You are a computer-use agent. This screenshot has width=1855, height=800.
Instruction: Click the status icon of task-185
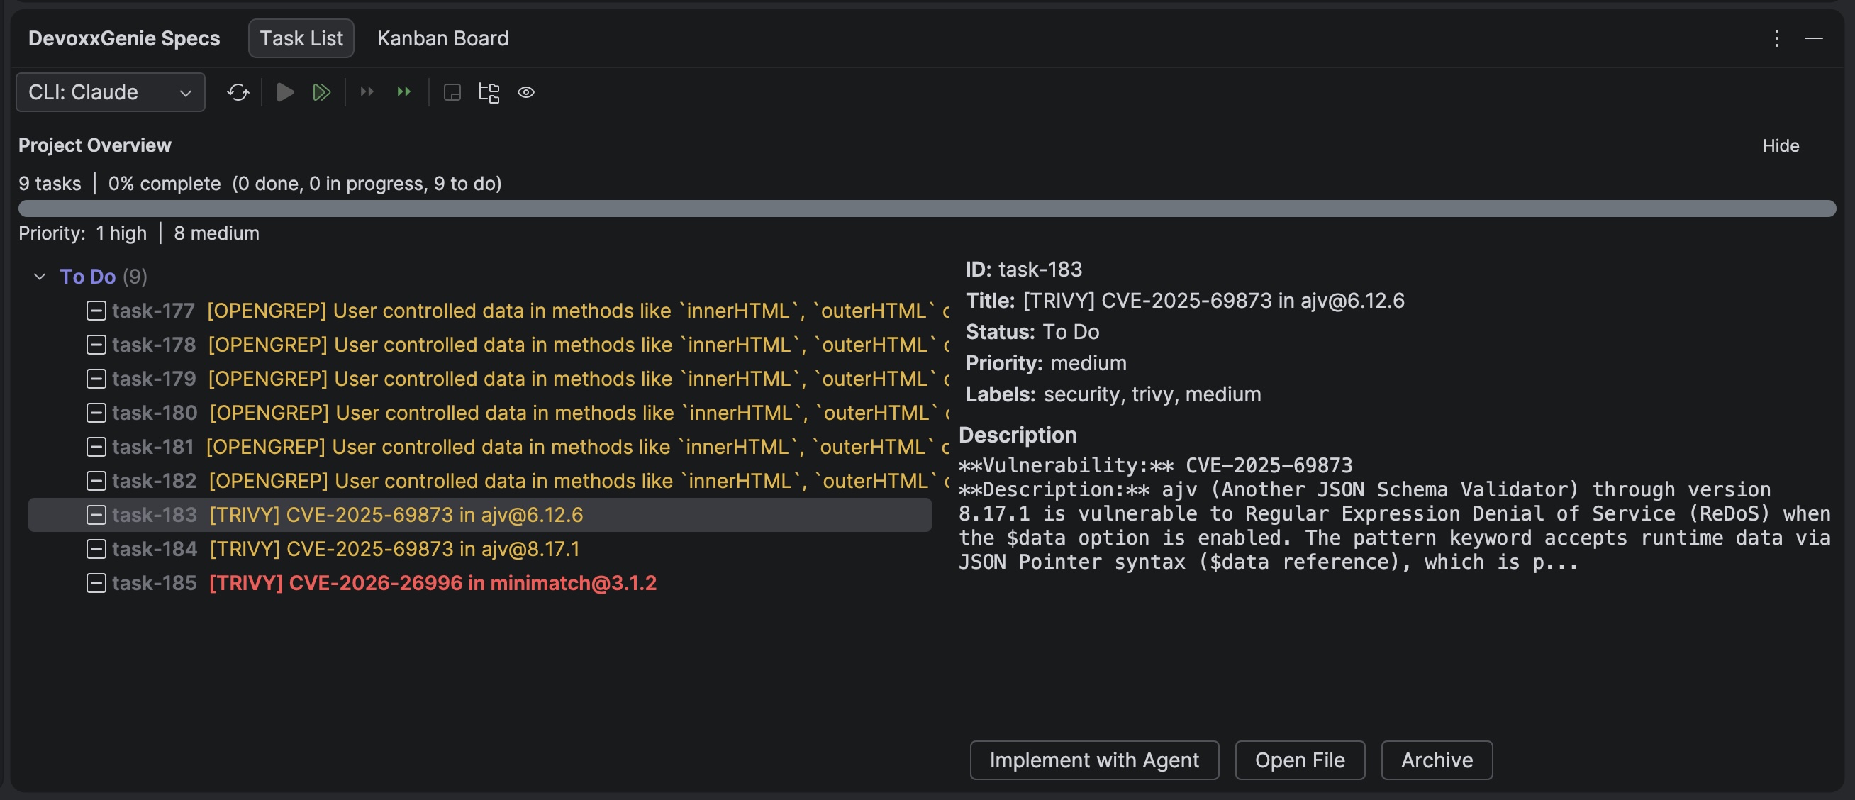coord(96,583)
